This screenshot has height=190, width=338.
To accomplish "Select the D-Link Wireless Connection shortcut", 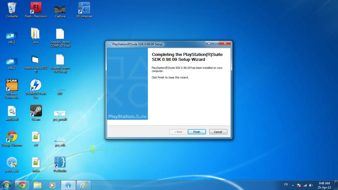I will [12, 89].
